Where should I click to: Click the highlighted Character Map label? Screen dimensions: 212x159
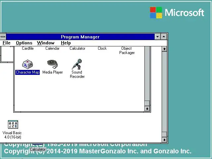(x=27, y=72)
